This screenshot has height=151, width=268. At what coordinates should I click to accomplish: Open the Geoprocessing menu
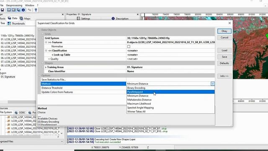click(x=14, y=5)
